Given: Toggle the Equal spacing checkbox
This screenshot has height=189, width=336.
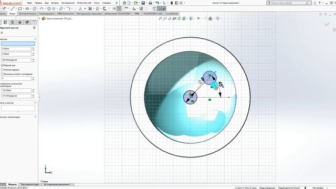Looking at the screenshot, I should click(2, 65).
